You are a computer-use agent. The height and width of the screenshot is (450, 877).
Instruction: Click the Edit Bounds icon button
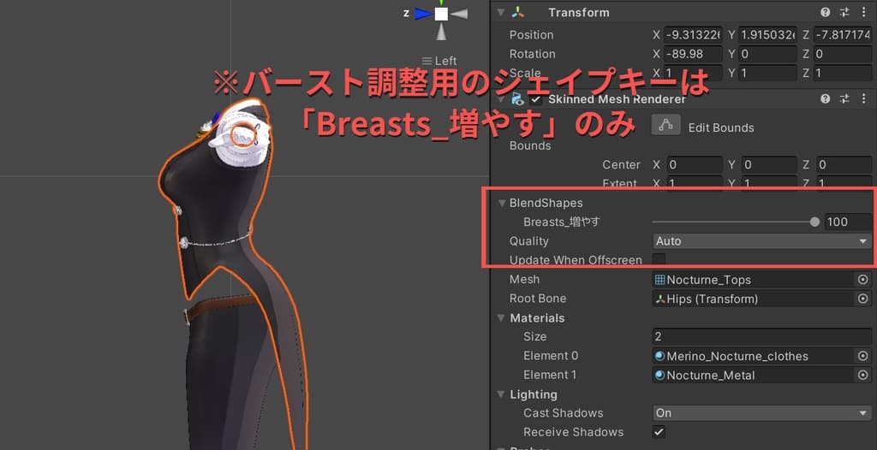click(665, 125)
